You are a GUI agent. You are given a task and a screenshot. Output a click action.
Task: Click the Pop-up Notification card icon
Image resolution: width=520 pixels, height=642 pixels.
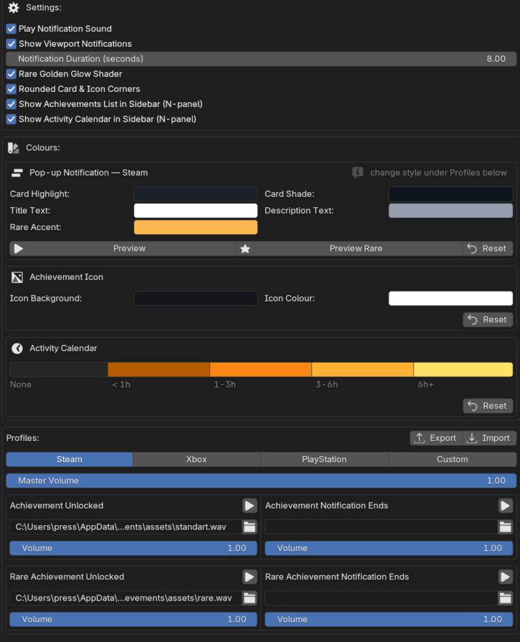17,173
